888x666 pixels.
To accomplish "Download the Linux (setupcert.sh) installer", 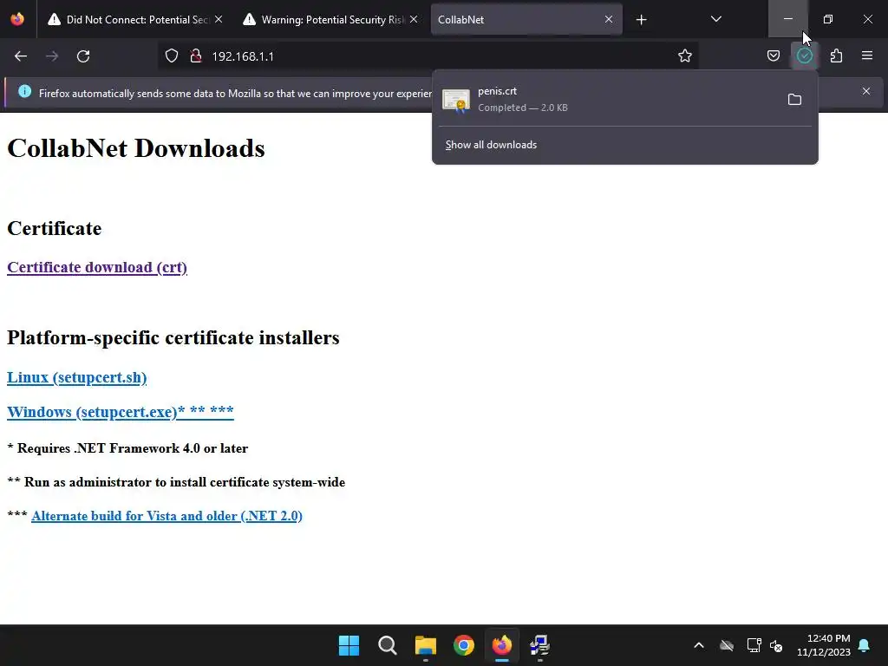I will pyautogui.click(x=76, y=377).
